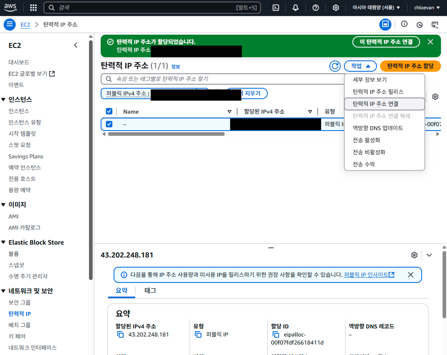
Task: Choose 탄력적 IP 주소 연결 menu item
Action: pos(384,104)
